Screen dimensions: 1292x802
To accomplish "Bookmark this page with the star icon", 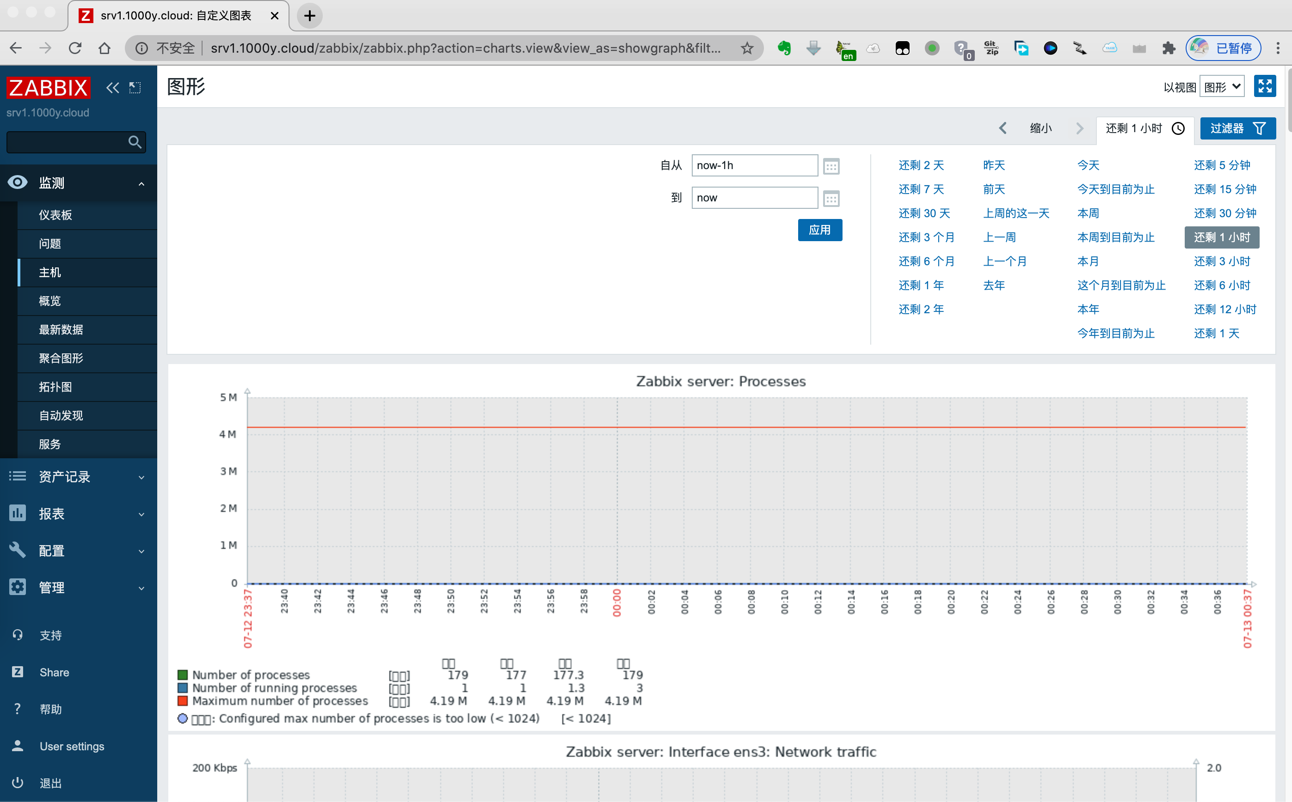I will coord(747,48).
